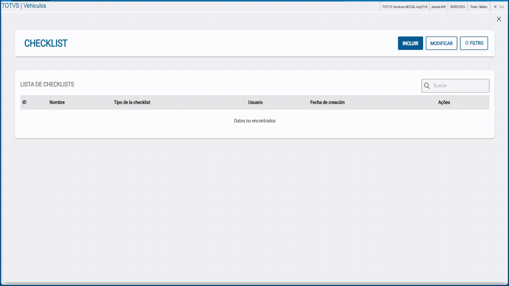Select TOTVS Servicios MSSQL Arg2310 environment
This screenshot has height=286, width=509.
tap(405, 7)
